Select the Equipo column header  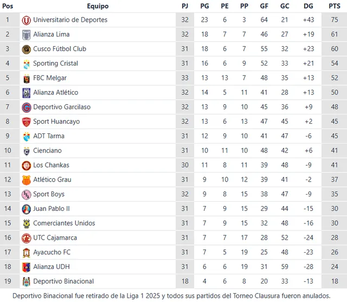(98, 6)
